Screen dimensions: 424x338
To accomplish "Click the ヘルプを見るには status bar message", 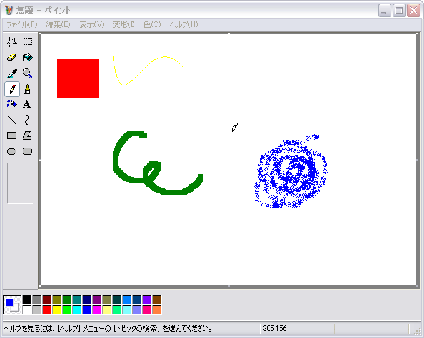I will click(x=108, y=329).
